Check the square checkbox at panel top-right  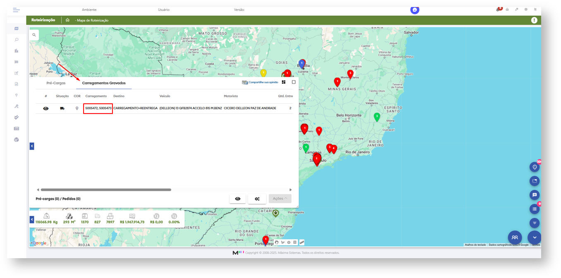click(x=294, y=82)
